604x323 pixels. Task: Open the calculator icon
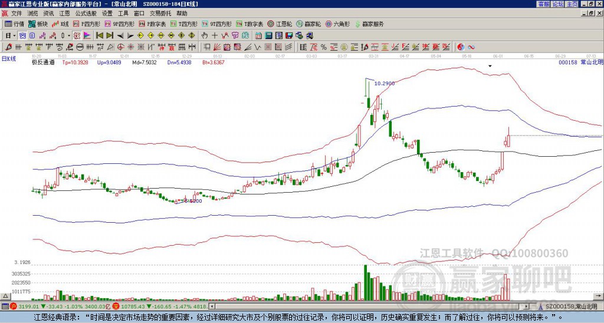[269, 36]
